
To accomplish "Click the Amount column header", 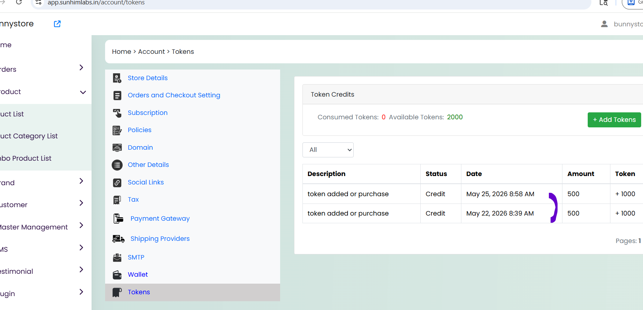I will pyautogui.click(x=581, y=174).
